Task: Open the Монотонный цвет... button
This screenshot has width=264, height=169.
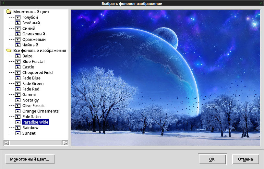Action: tap(30, 159)
